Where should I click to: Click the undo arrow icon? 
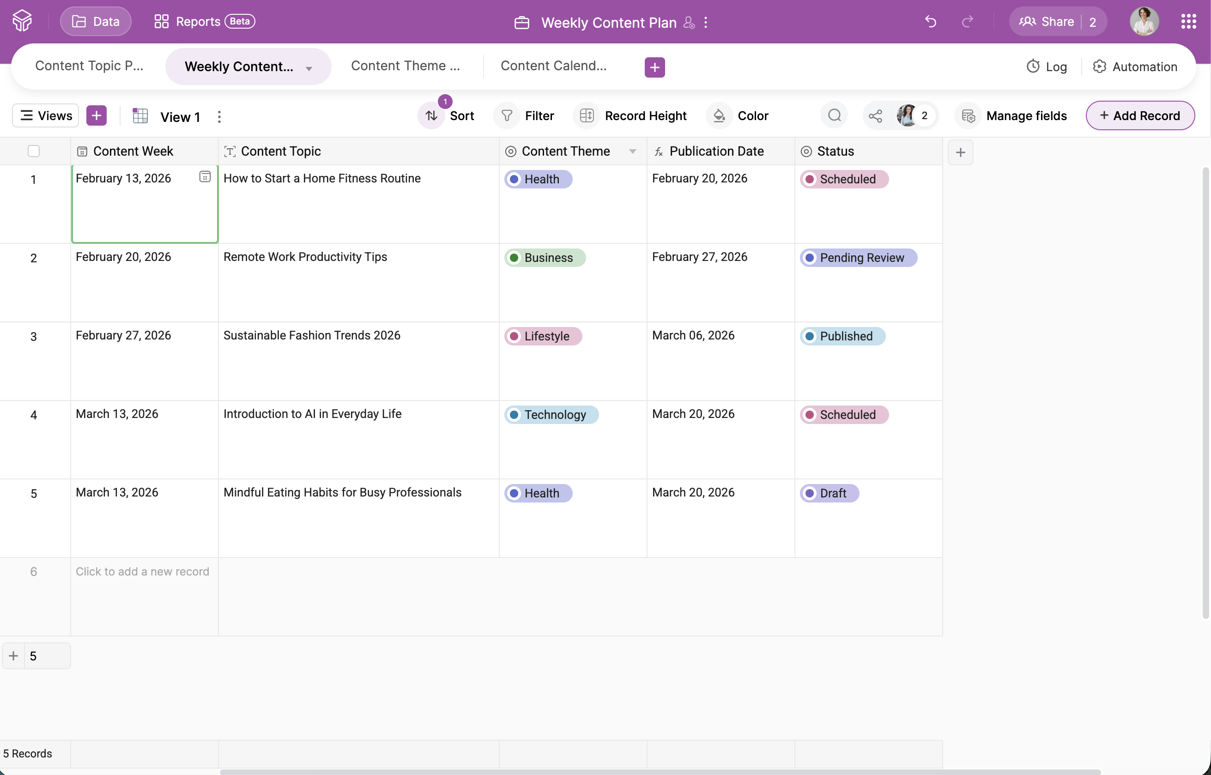[930, 22]
